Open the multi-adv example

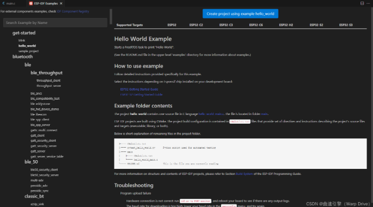tap(37, 180)
